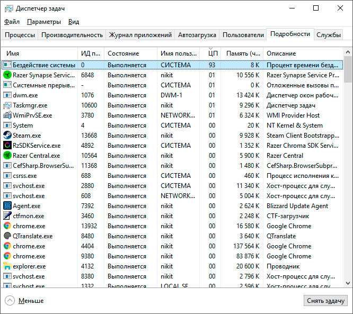Viewport: 353px width, 314px height.
Task: Click the scrollbar up arrow
Action: point(348,52)
